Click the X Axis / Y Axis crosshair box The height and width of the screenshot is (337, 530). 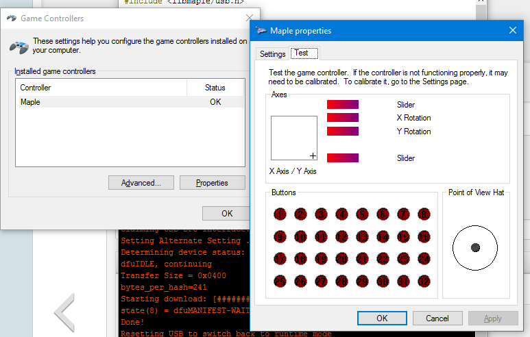pyautogui.click(x=294, y=138)
